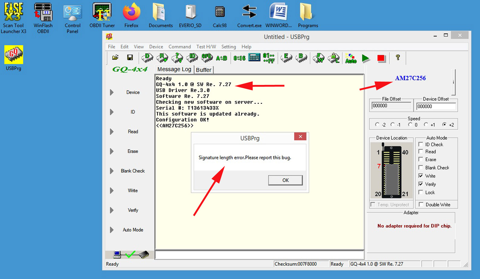
Task: Enable the ID Check checkbox
Action: (x=420, y=144)
